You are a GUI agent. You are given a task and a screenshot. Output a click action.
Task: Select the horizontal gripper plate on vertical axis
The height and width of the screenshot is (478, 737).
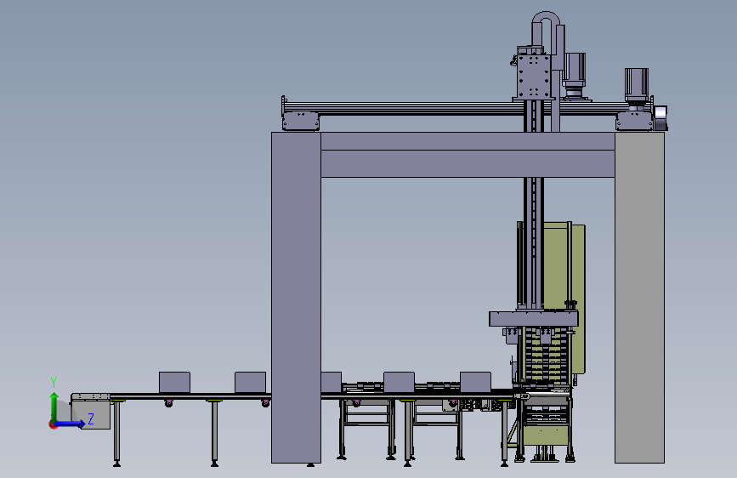(x=534, y=318)
